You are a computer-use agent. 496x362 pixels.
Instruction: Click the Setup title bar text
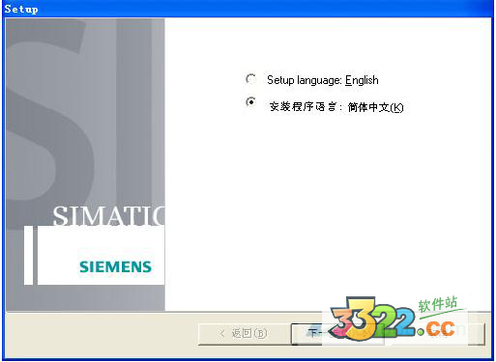point(21,9)
